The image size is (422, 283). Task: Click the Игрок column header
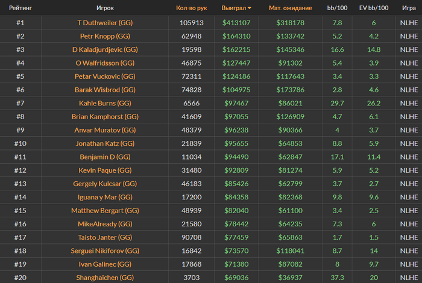105,8
